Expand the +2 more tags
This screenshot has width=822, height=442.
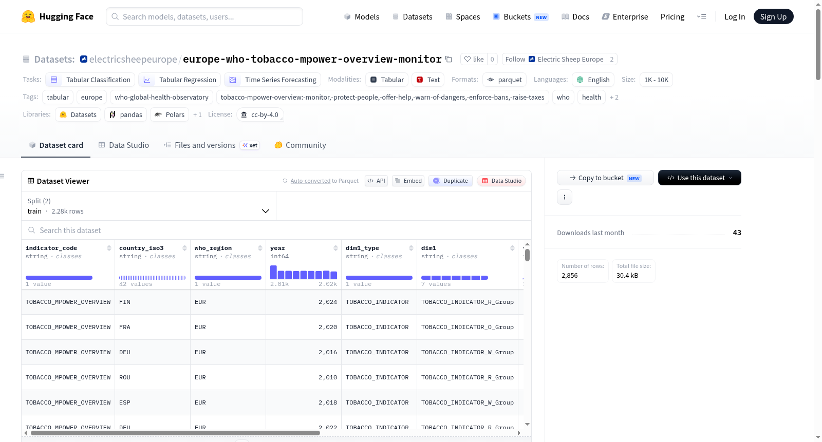click(x=614, y=98)
